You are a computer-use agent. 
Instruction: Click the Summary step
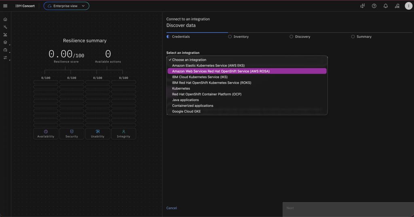(361, 37)
